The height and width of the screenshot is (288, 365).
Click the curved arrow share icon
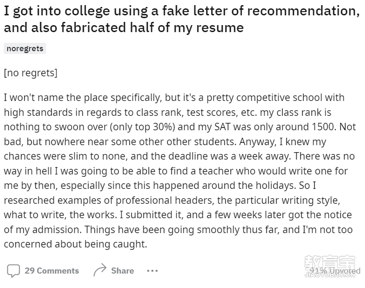(x=100, y=270)
